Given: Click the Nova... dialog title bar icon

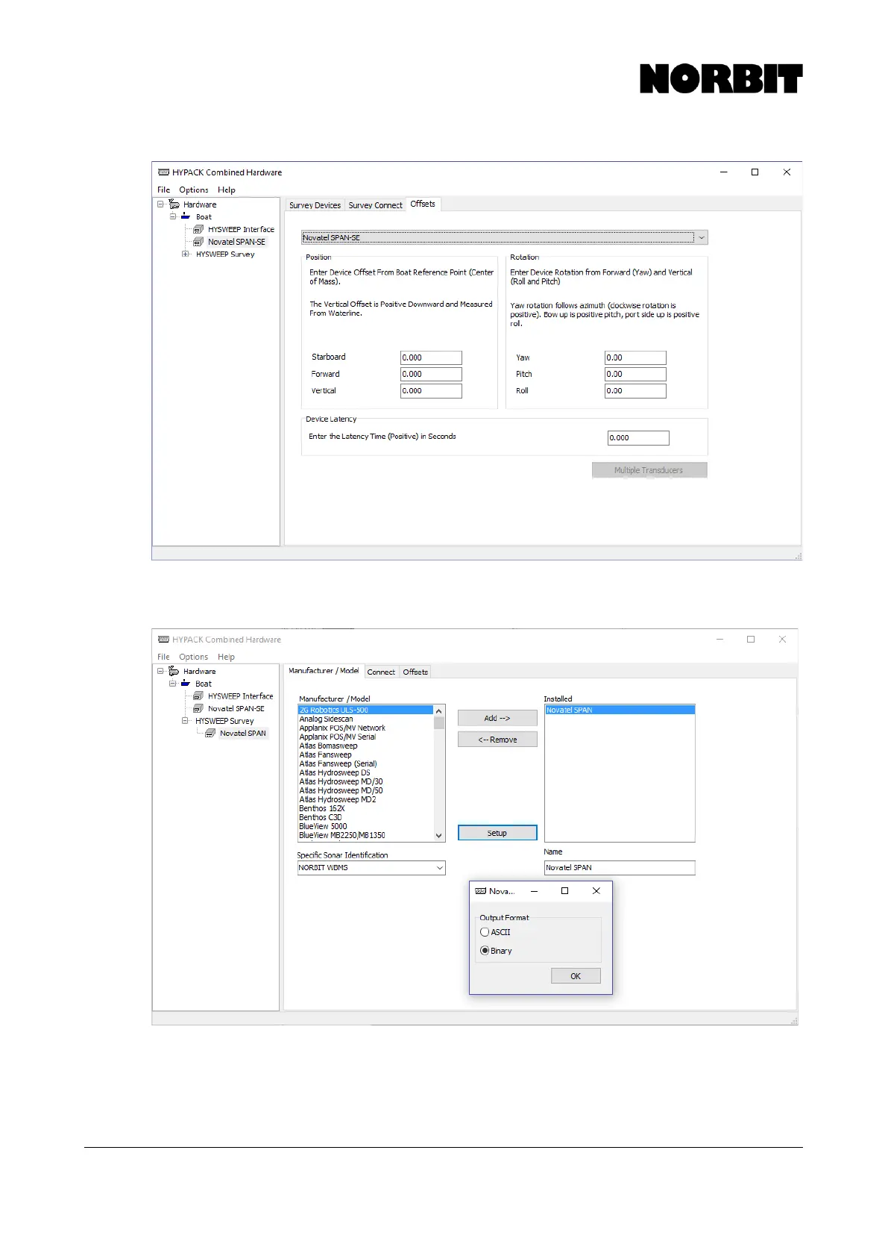Looking at the screenshot, I should tap(481, 891).
